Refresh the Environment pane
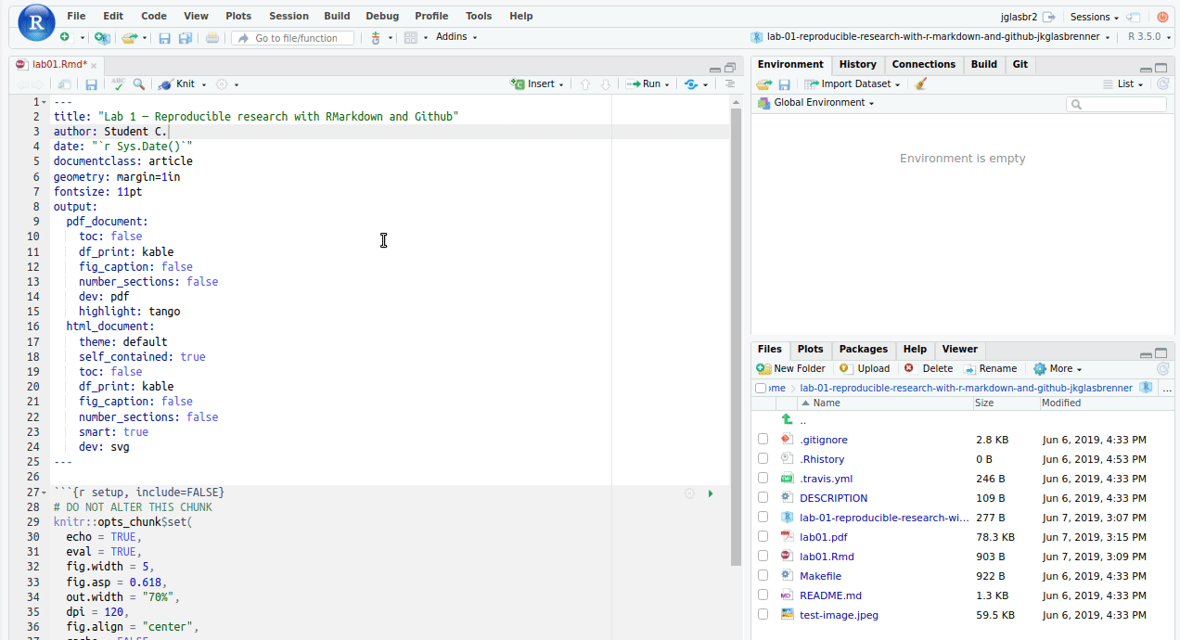The image size is (1180, 640). click(1163, 84)
